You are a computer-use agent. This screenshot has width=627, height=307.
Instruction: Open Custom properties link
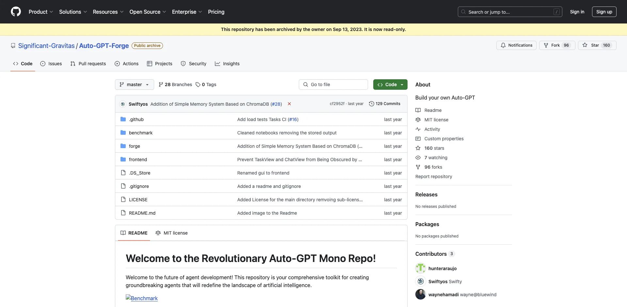pos(440,139)
